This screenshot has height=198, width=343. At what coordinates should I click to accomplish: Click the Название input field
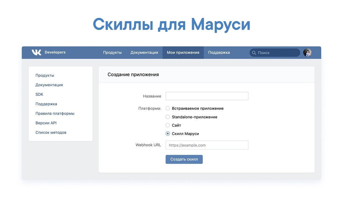207,96
